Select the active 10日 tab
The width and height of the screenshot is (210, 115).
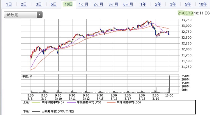tap(69, 4)
